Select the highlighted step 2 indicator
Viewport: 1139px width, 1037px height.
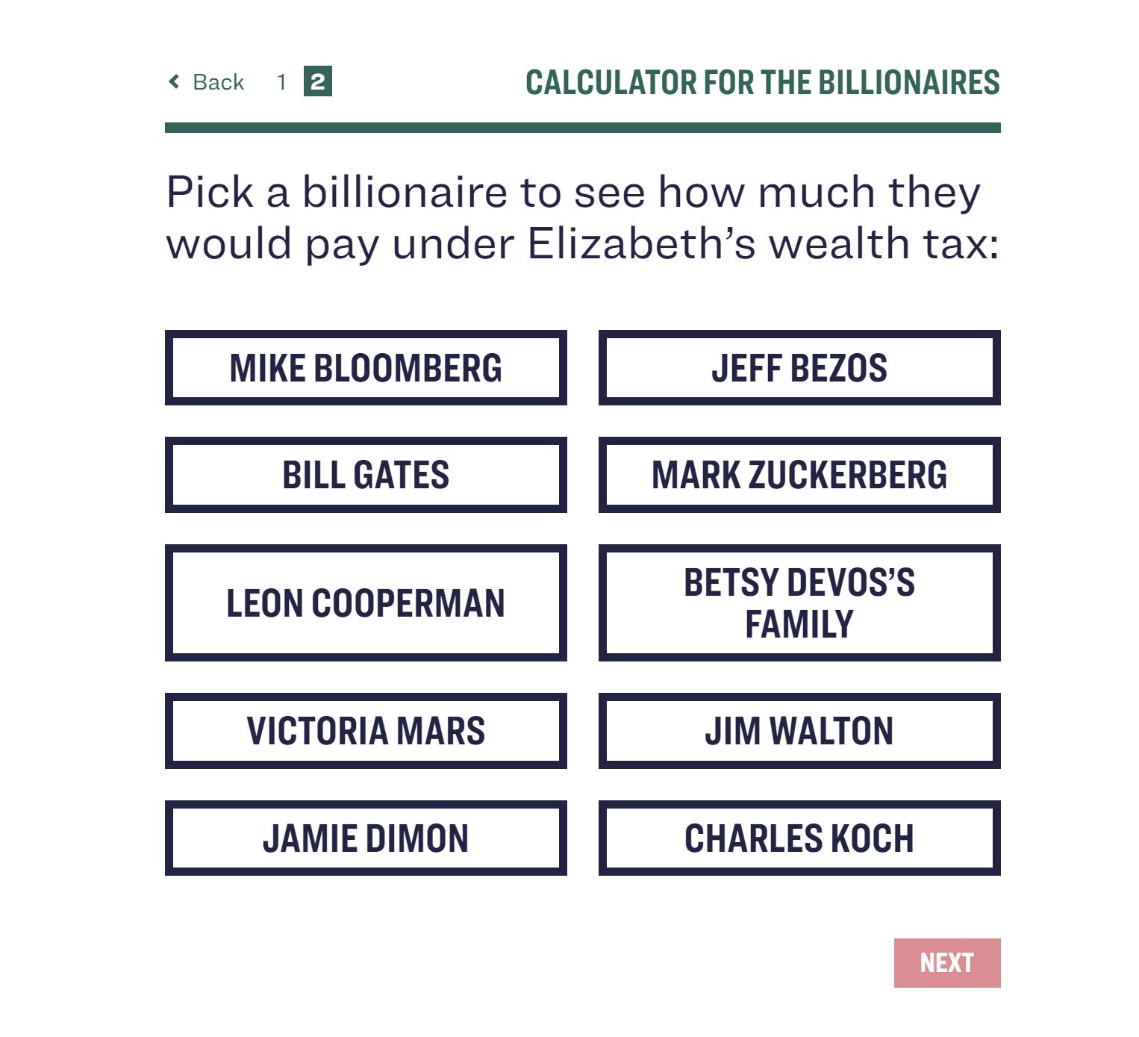point(317,81)
